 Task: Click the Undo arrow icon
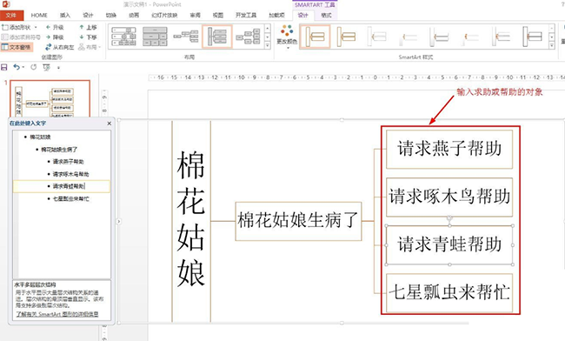17,67
